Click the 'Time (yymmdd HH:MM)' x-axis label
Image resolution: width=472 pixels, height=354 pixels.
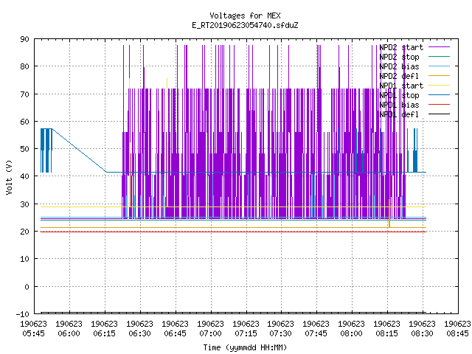pyautogui.click(x=245, y=347)
